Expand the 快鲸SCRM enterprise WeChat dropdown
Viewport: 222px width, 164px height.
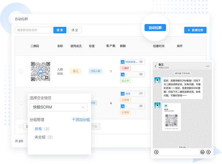pyautogui.click(x=59, y=107)
